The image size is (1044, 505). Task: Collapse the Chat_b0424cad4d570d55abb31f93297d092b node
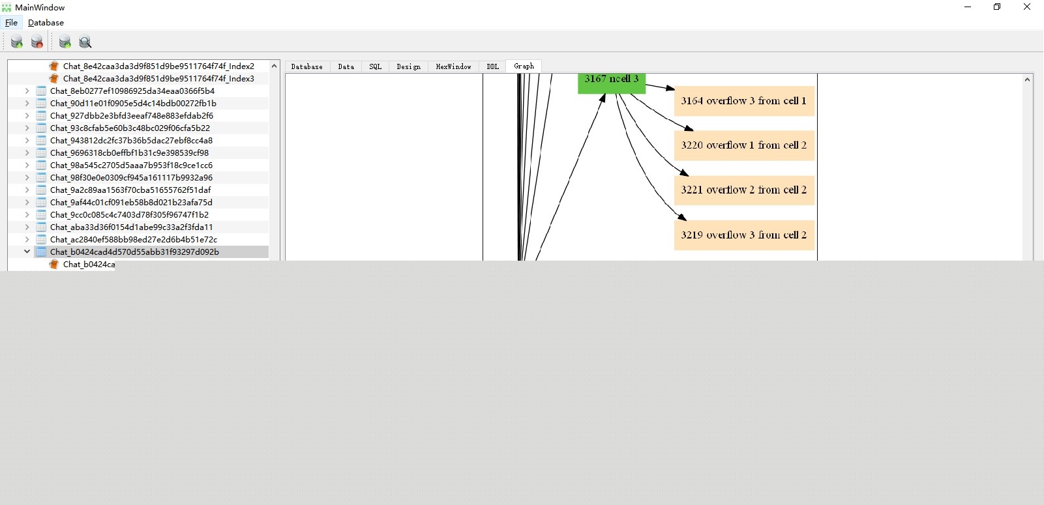27,252
